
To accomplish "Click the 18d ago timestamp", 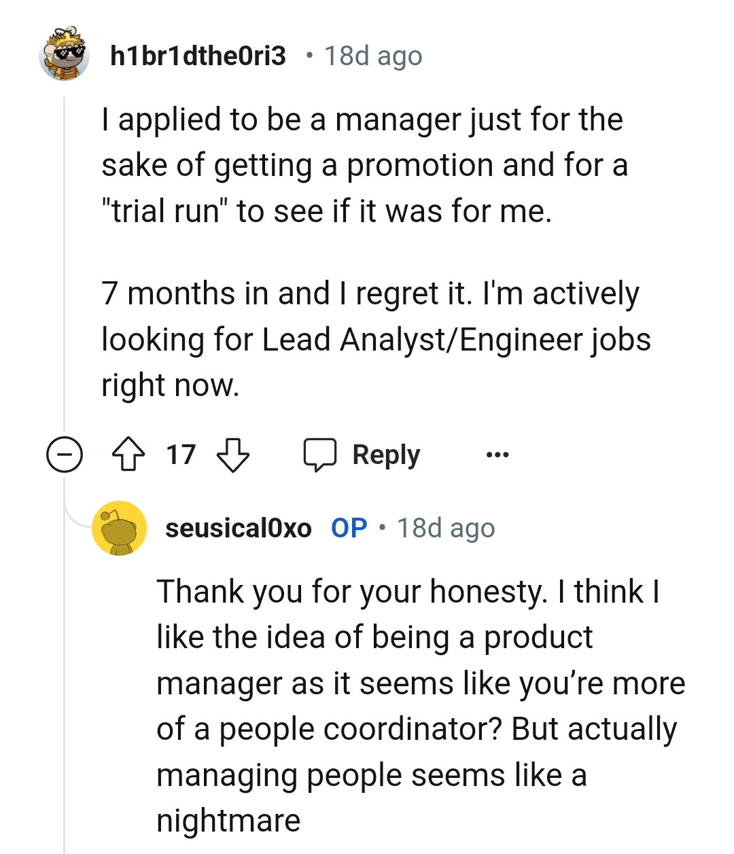I will click(373, 56).
